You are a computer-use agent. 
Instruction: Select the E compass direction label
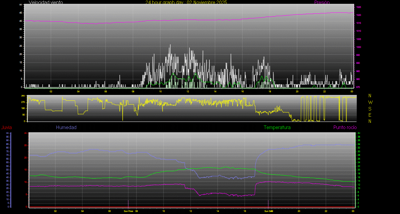(370, 115)
